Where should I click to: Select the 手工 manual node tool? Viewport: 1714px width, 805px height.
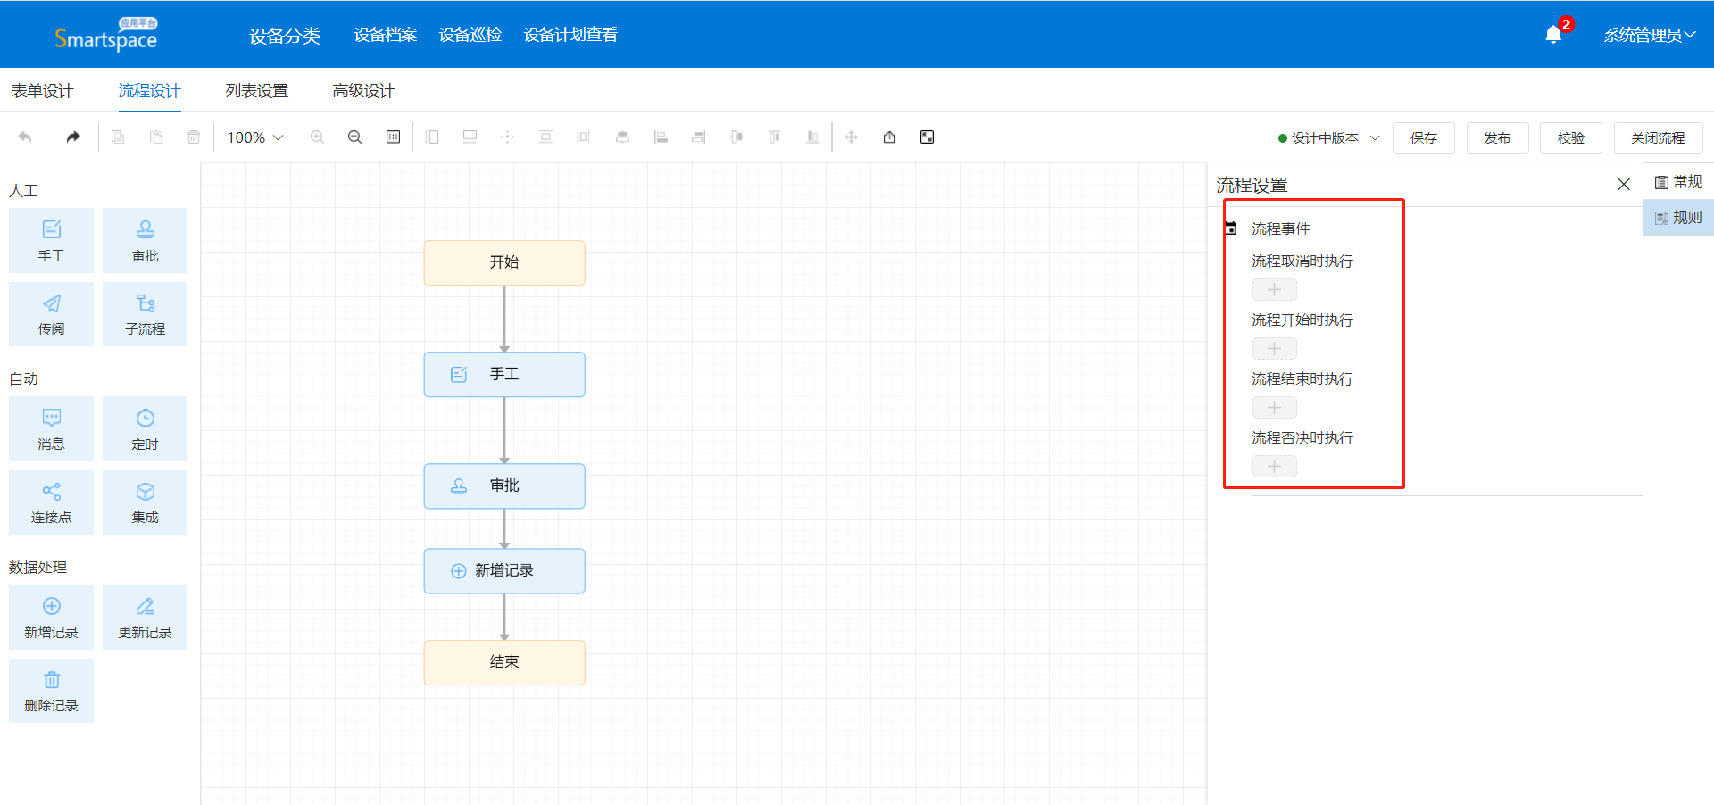coord(51,241)
